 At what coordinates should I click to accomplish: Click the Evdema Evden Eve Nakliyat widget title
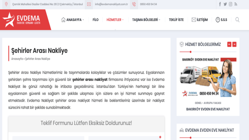pyautogui.click(x=209, y=130)
